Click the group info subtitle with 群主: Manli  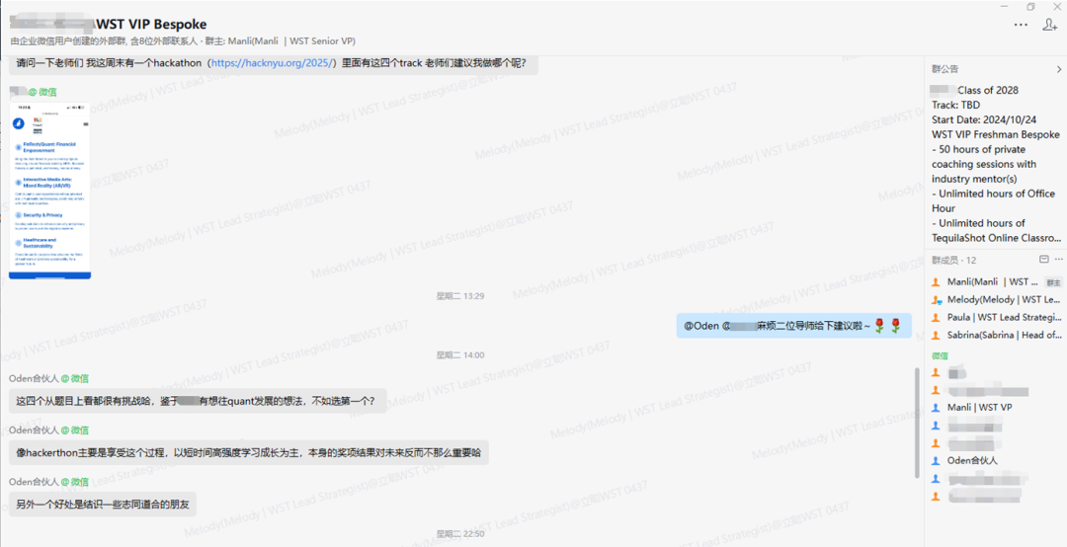pyautogui.click(x=183, y=41)
